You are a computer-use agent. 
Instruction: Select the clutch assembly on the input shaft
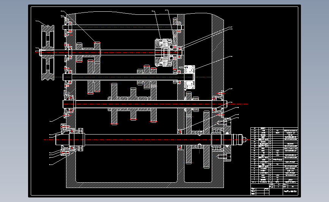(164, 52)
